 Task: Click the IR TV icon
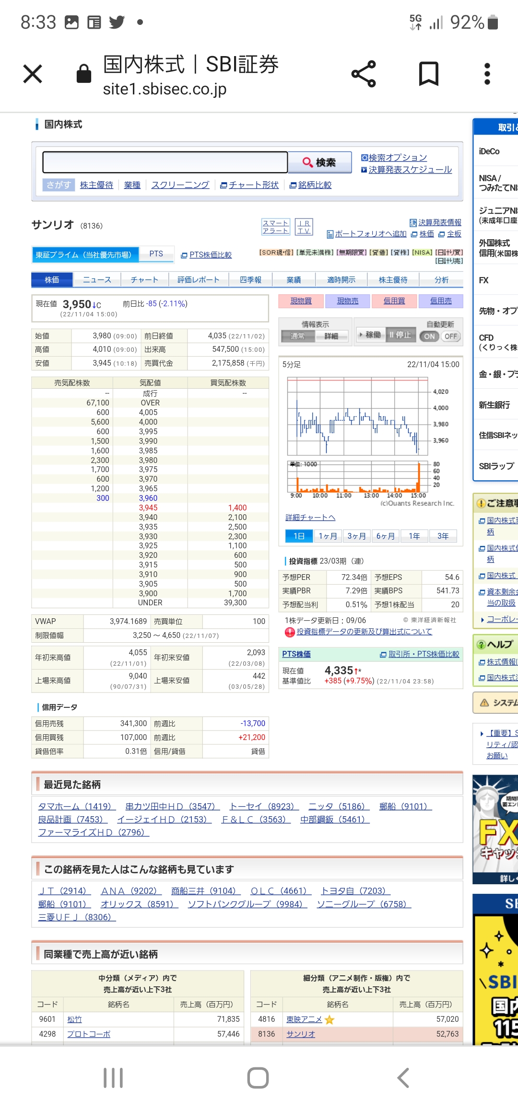coord(304,227)
